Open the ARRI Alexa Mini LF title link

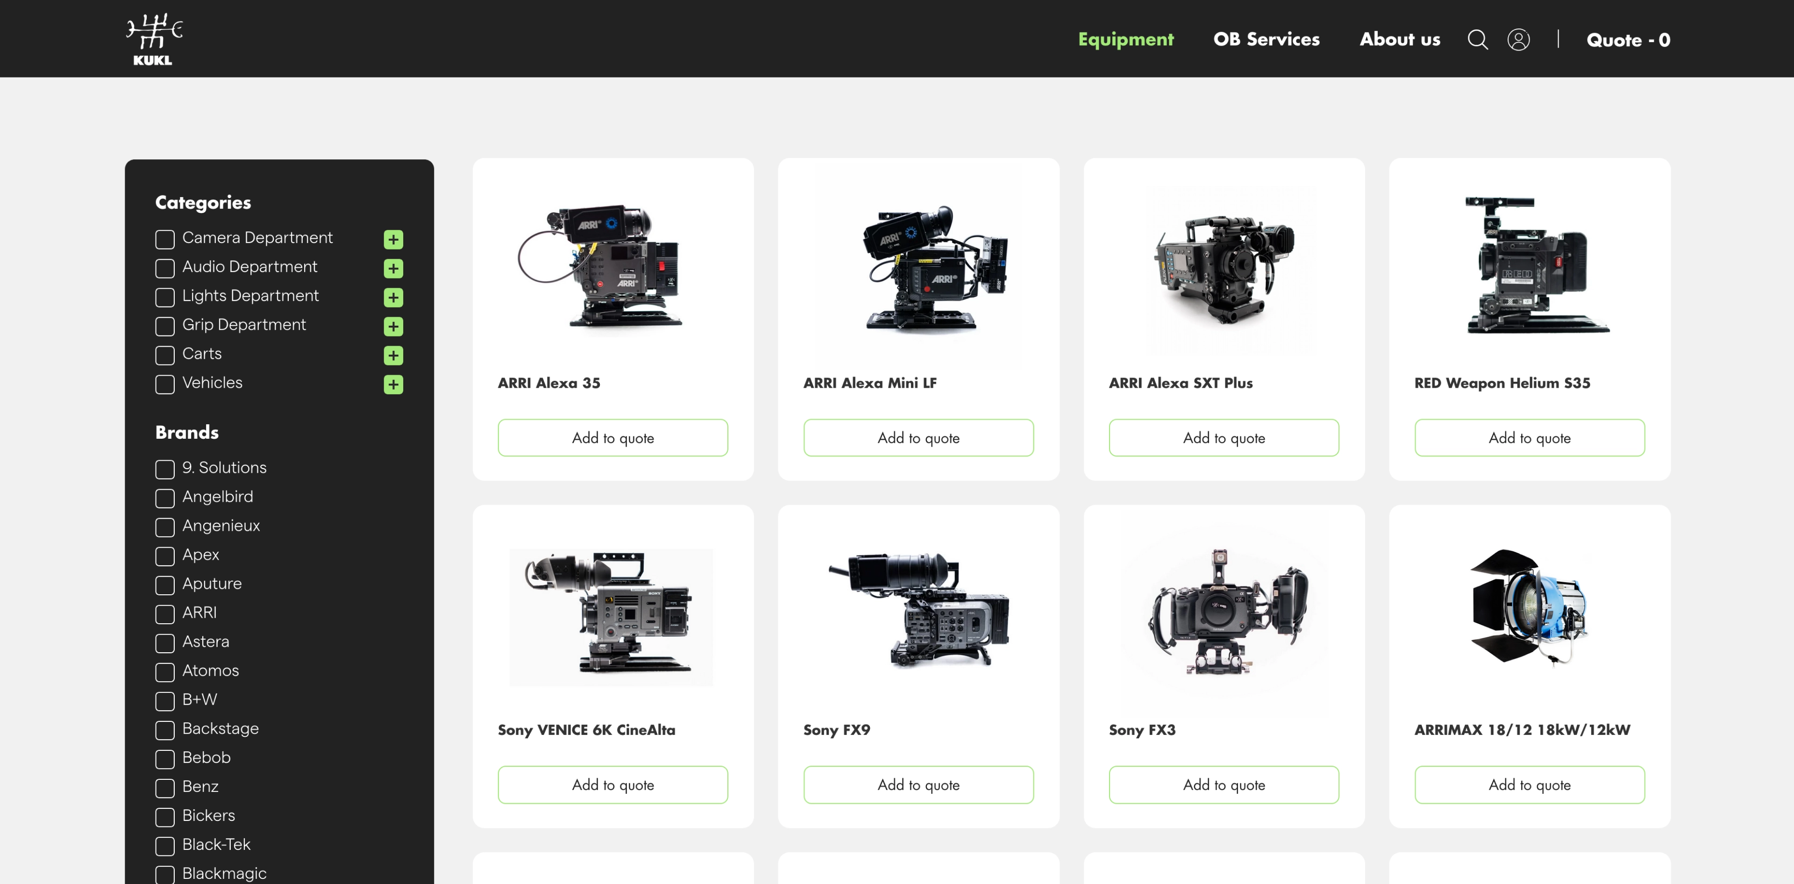pyautogui.click(x=870, y=383)
